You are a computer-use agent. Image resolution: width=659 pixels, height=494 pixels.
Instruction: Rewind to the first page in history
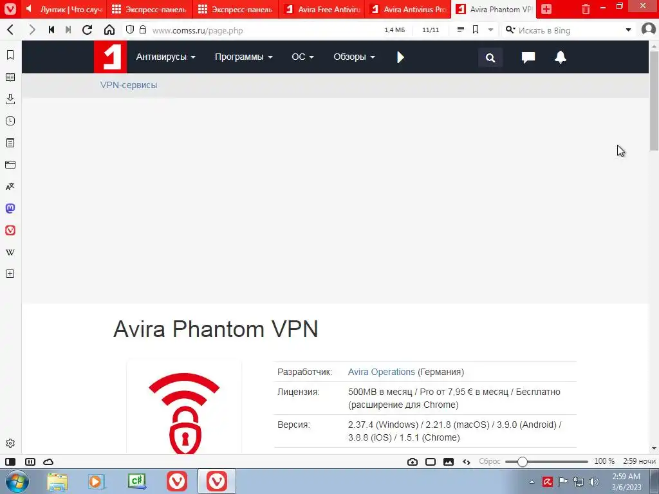pyautogui.click(x=51, y=30)
